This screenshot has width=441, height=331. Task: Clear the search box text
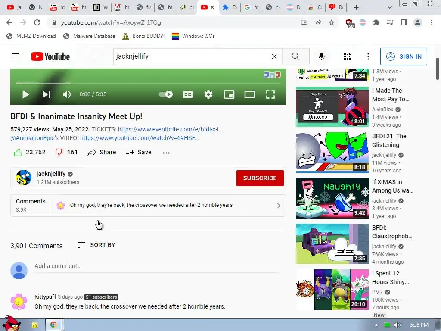coord(274,56)
